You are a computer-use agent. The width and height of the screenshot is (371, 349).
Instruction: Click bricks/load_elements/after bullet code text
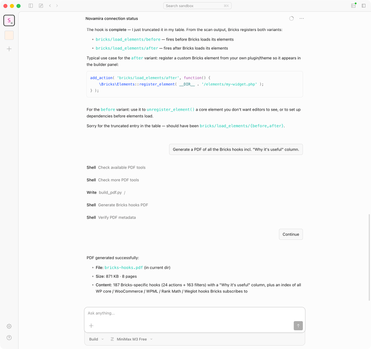coord(127,48)
